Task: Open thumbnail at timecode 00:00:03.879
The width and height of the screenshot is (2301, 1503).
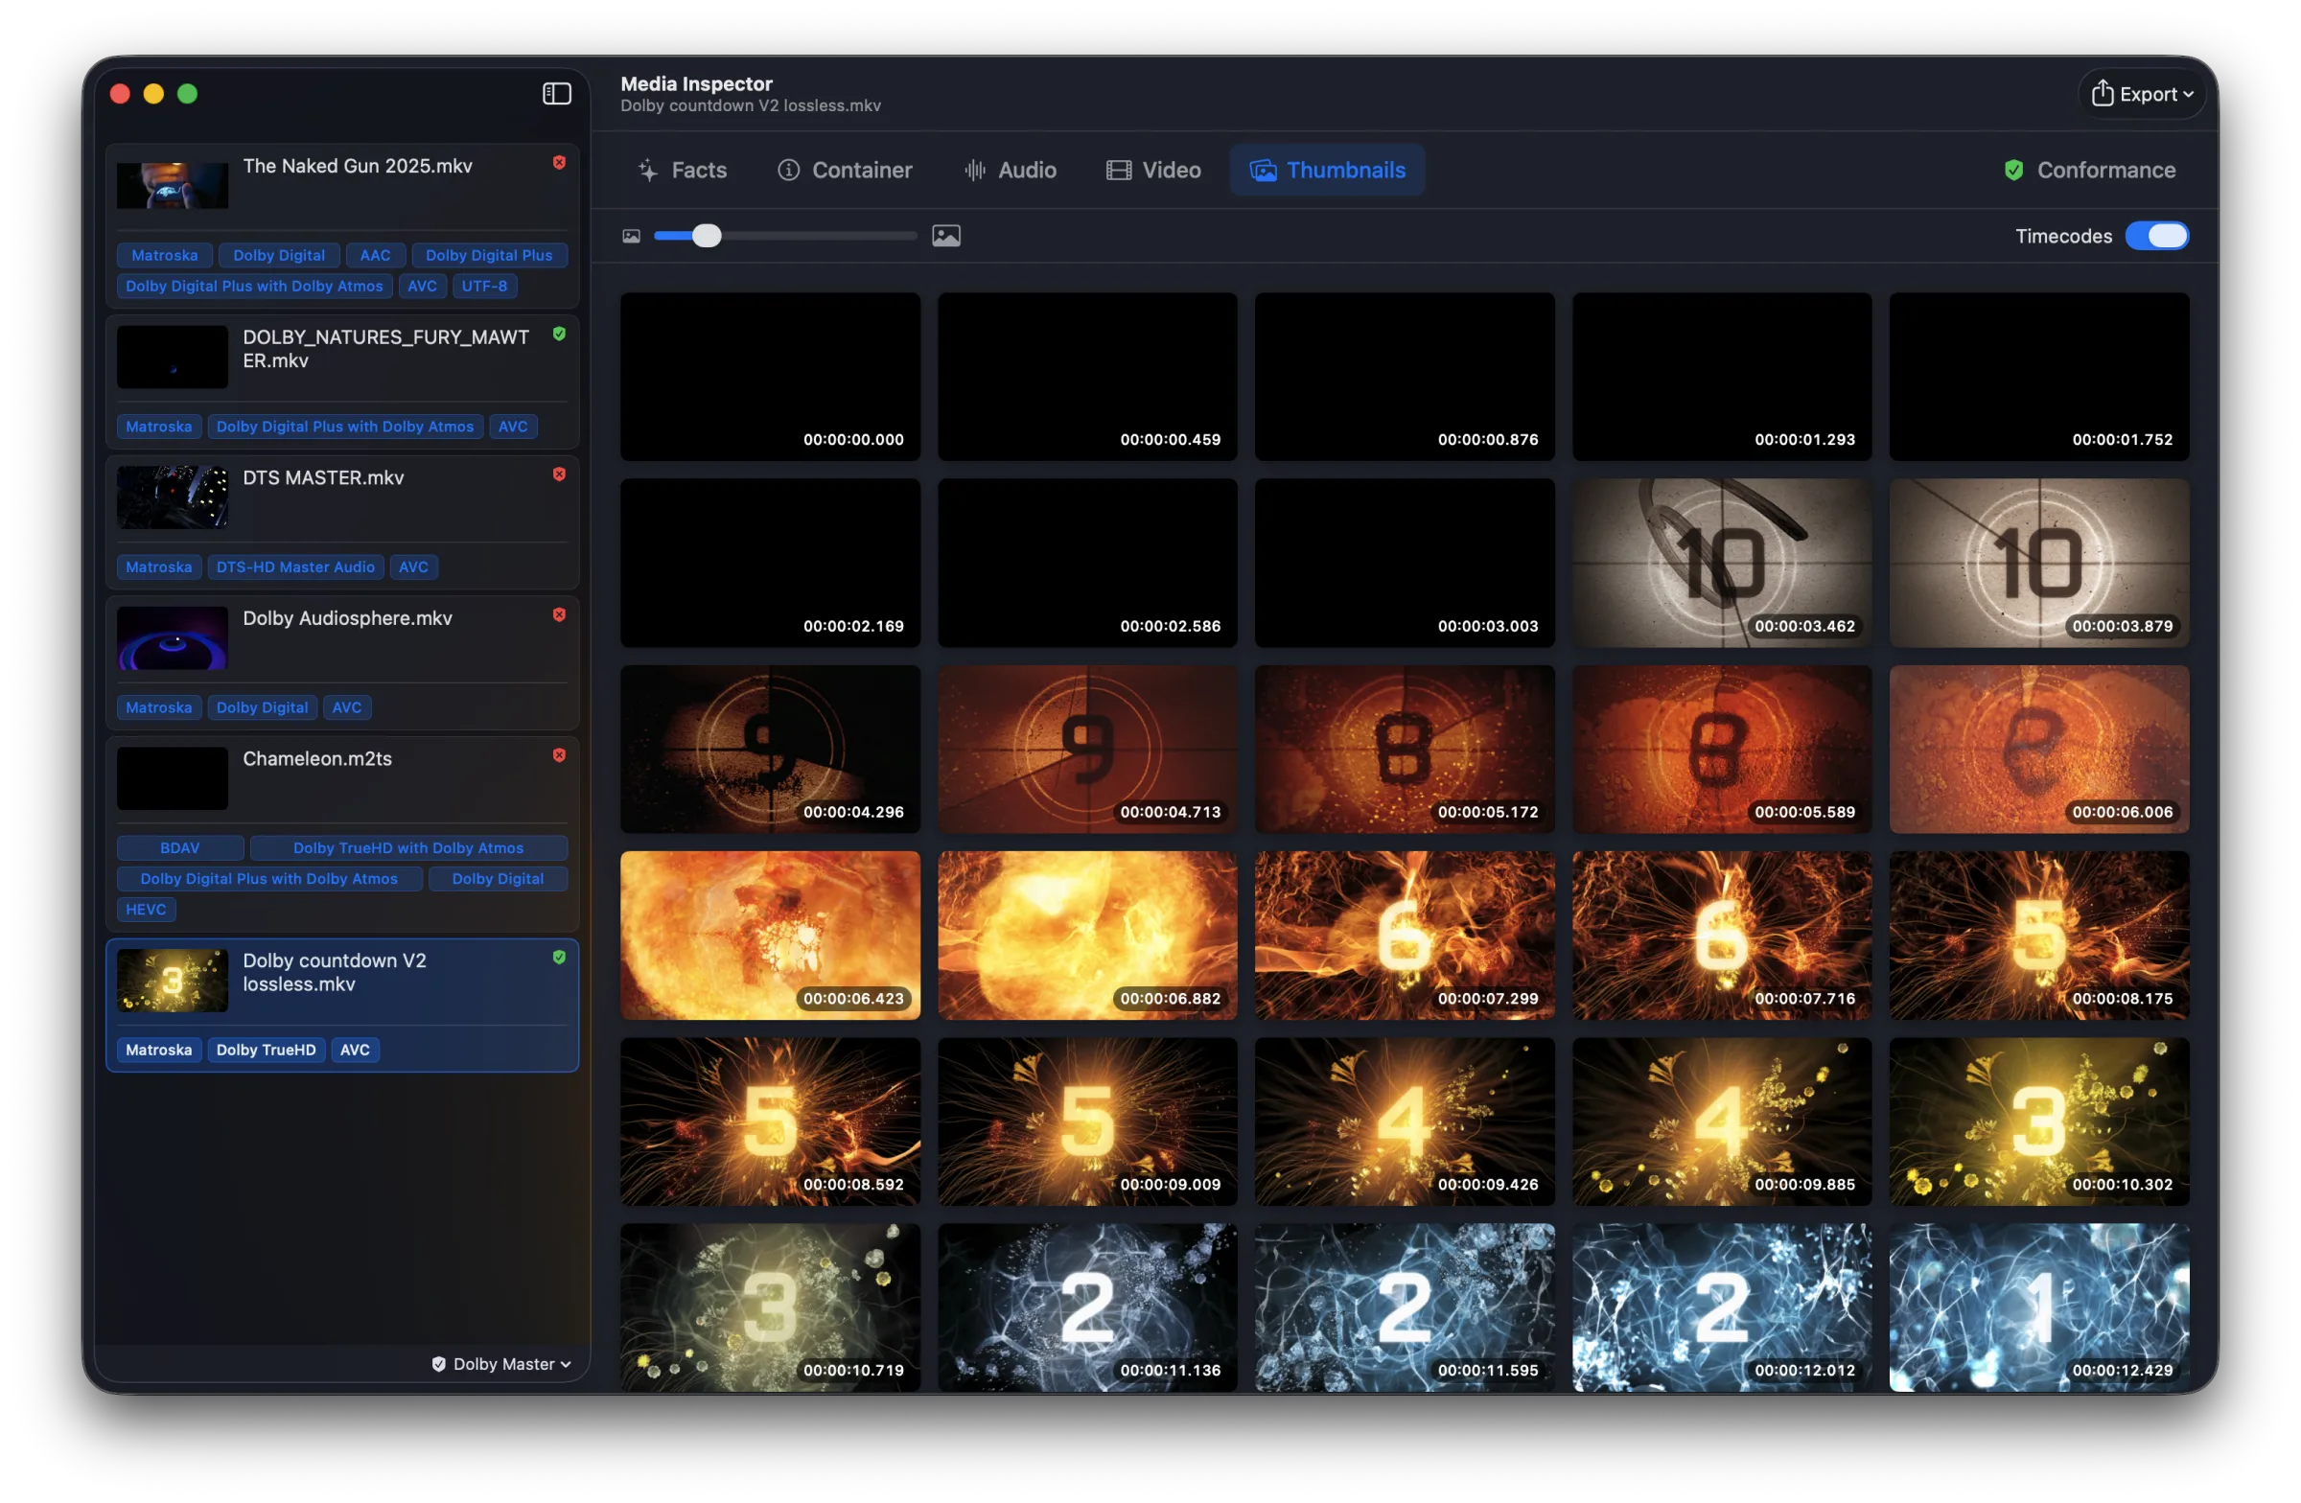Action: point(2039,564)
